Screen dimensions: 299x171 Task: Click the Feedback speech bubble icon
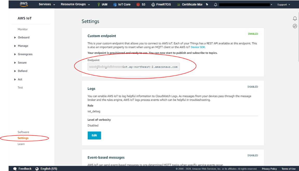[x=15, y=168]
